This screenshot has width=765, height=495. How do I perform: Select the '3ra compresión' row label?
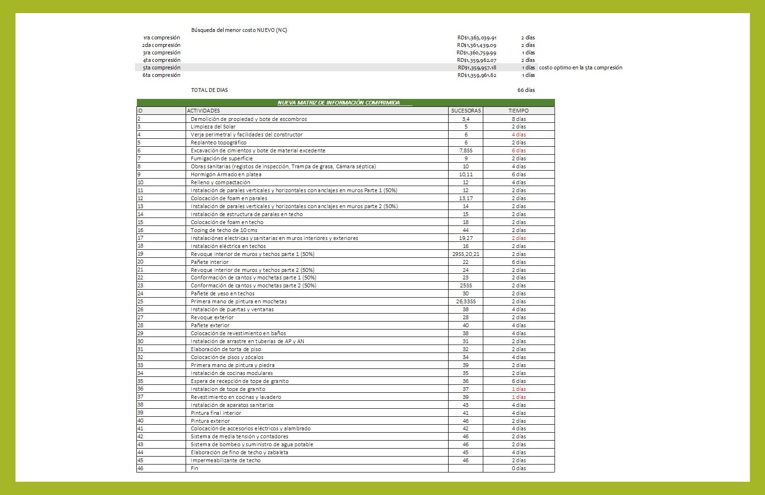(162, 52)
